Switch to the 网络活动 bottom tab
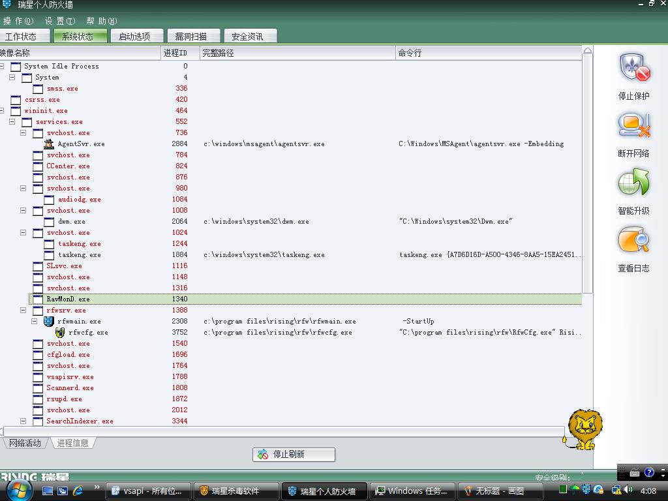 point(25,443)
